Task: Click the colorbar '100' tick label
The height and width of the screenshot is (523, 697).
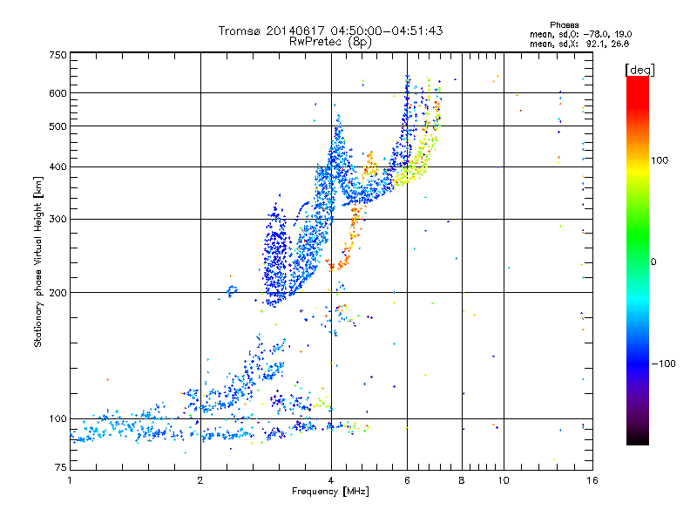Action: (660, 160)
